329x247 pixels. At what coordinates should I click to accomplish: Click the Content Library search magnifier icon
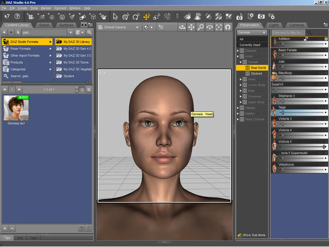click(x=89, y=32)
